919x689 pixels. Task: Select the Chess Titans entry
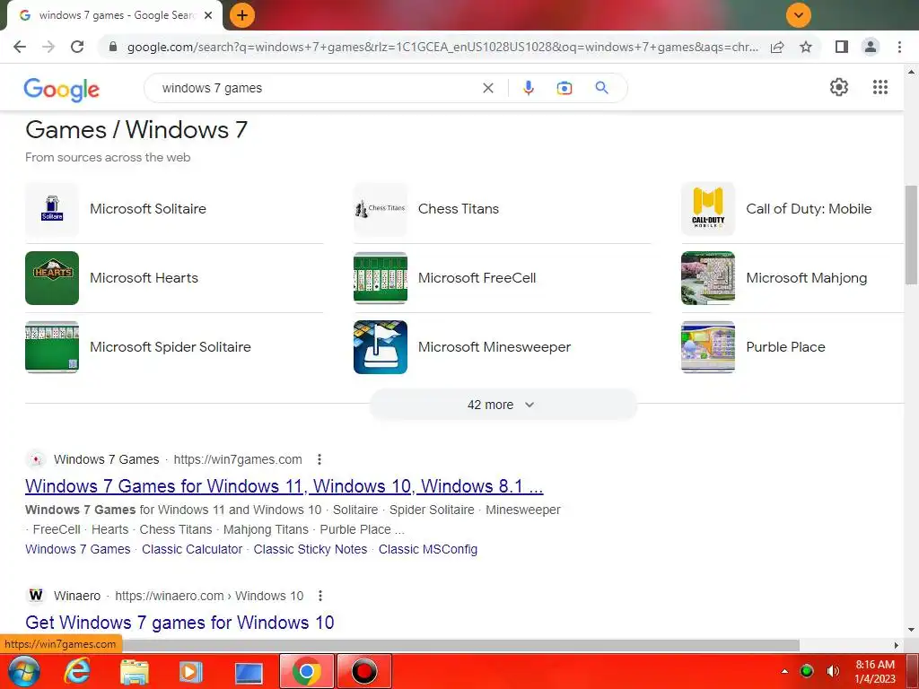pos(503,209)
